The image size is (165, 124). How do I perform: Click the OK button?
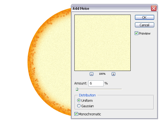(x=144, y=17)
